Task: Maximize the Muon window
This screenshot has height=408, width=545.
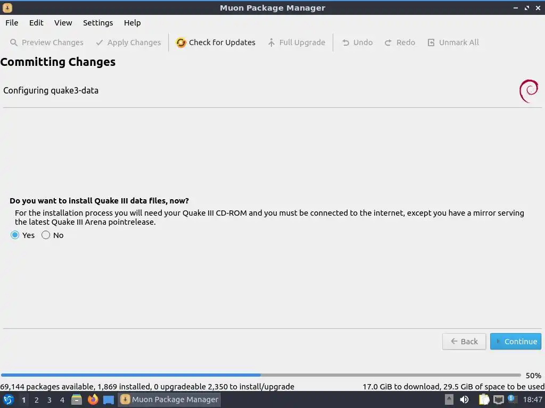Action: (527, 7)
